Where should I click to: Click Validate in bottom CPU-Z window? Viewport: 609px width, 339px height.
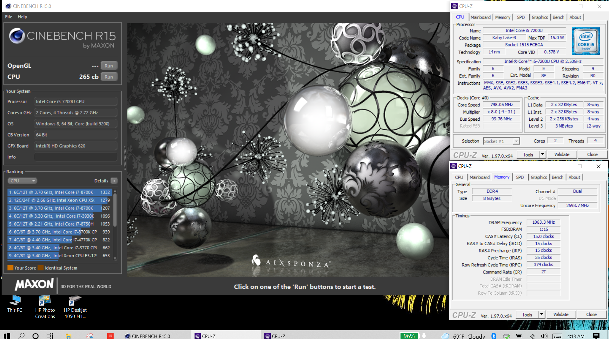click(x=561, y=315)
